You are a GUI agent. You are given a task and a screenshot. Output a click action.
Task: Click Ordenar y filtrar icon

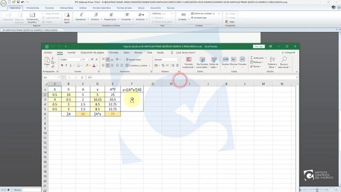[x=272, y=59]
